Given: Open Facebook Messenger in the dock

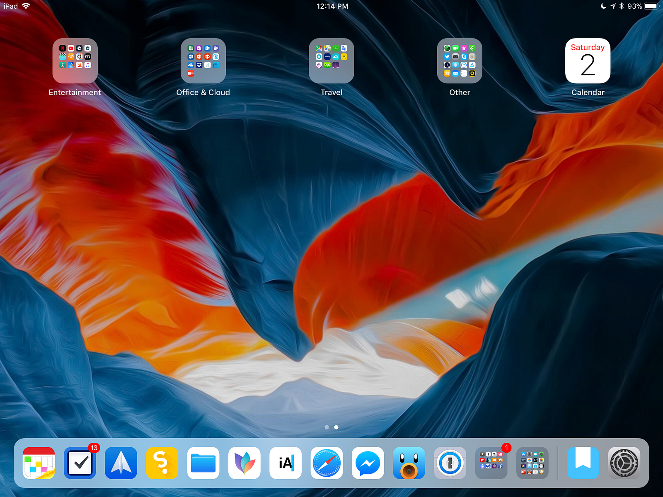Looking at the screenshot, I should coord(368,463).
